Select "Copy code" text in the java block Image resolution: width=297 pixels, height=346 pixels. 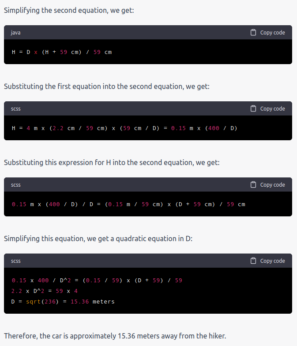[x=273, y=33]
